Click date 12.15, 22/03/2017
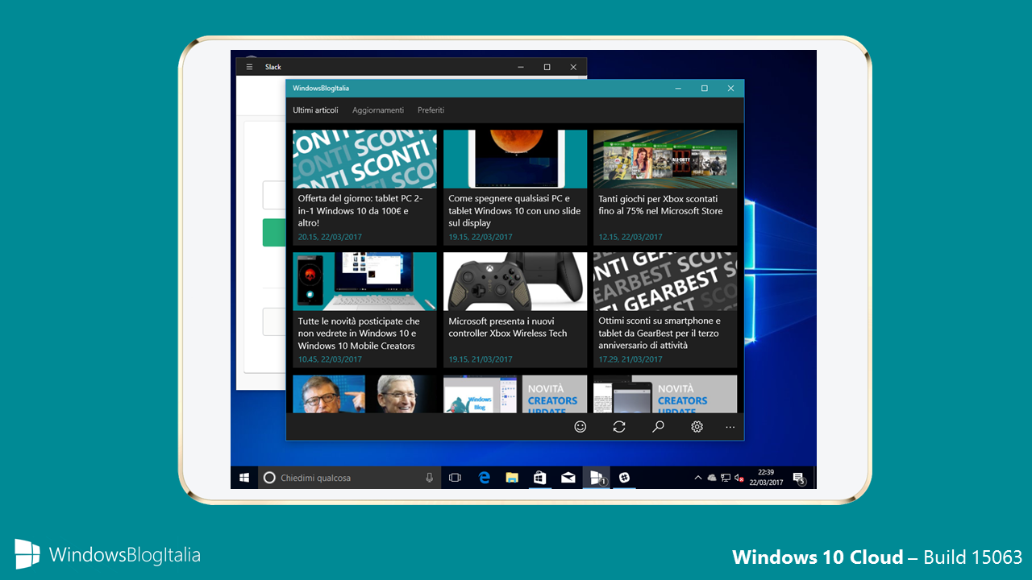The width and height of the screenshot is (1032, 580). pyautogui.click(x=630, y=237)
